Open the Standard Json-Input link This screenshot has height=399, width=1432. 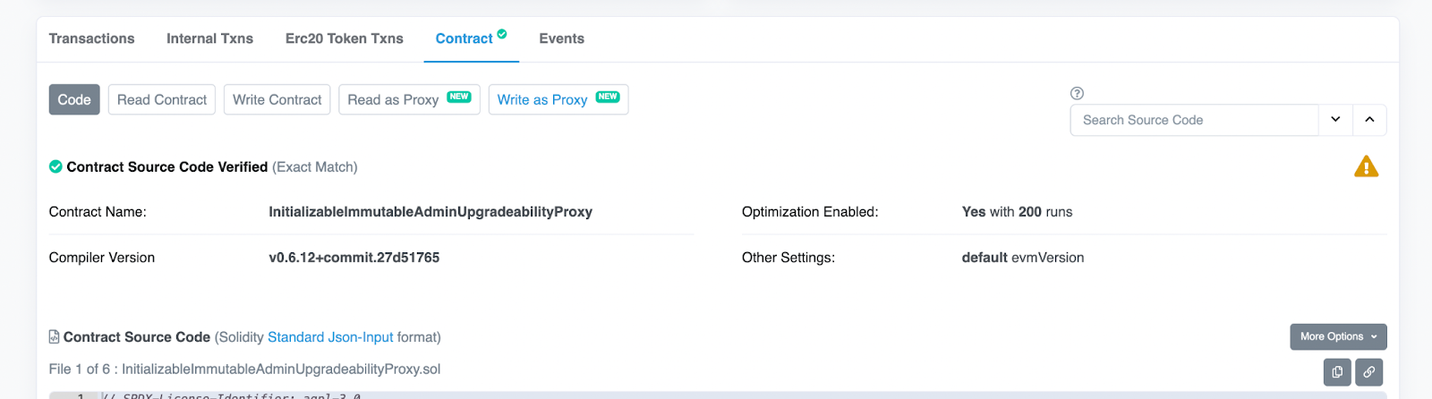click(x=330, y=337)
